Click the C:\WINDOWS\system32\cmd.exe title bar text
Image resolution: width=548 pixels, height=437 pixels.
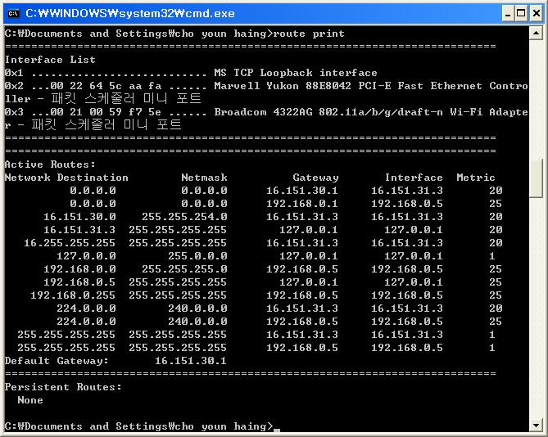pyautogui.click(x=129, y=13)
